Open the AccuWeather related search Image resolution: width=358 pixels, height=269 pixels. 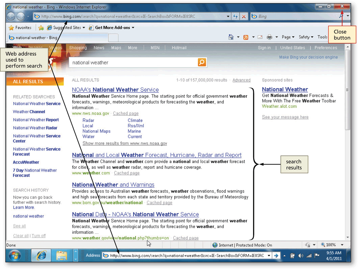(26, 162)
